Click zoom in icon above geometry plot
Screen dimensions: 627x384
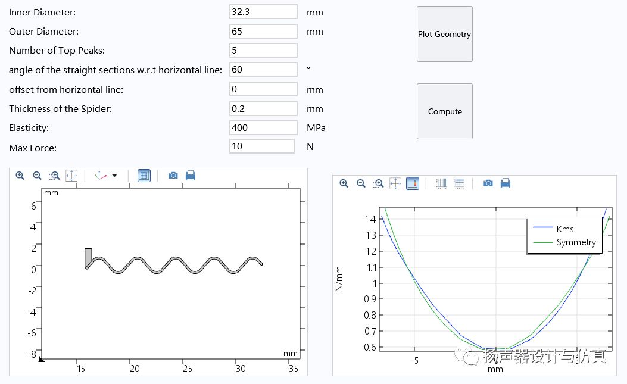coord(20,176)
